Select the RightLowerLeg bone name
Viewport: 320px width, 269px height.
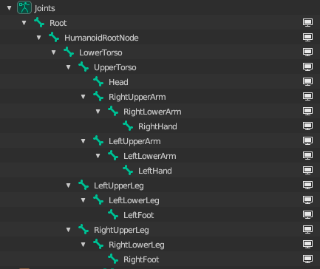click(137, 245)
